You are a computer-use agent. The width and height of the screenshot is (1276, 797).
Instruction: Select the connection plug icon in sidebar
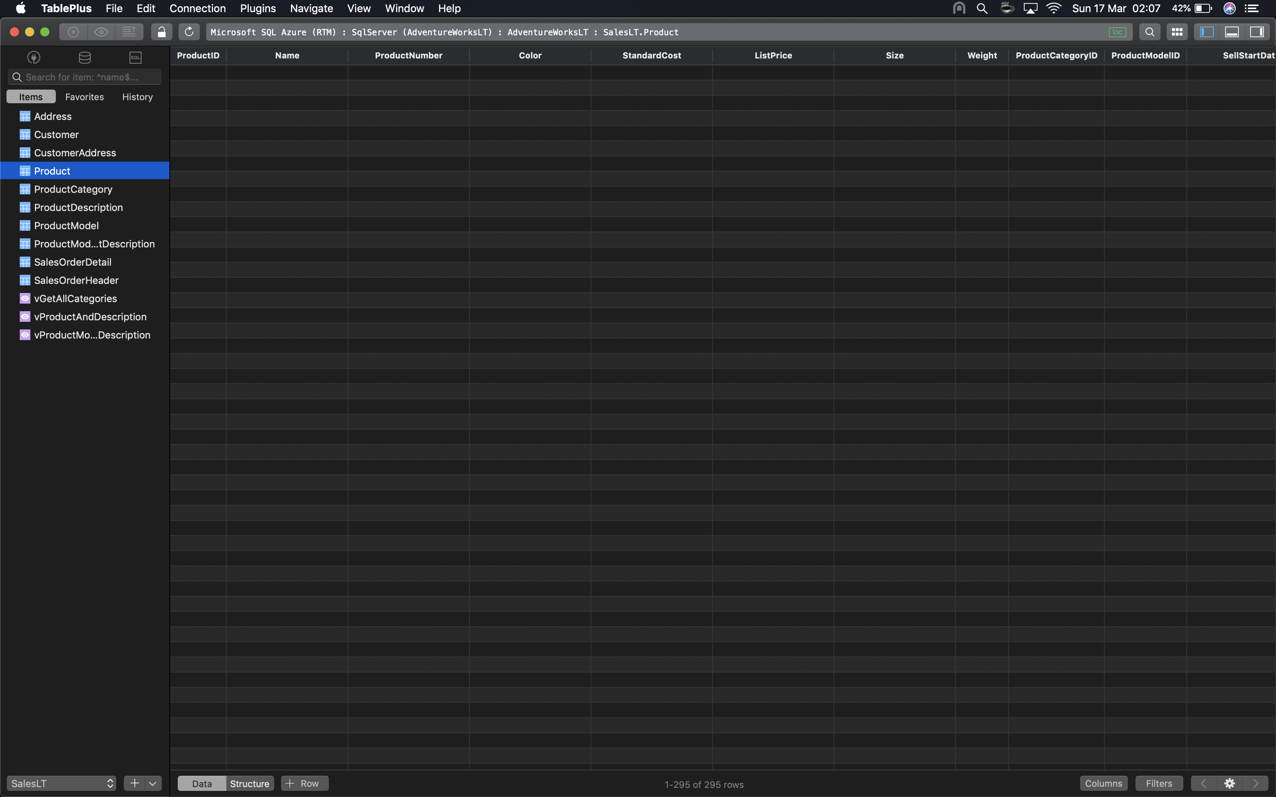(x=33, y=57)
